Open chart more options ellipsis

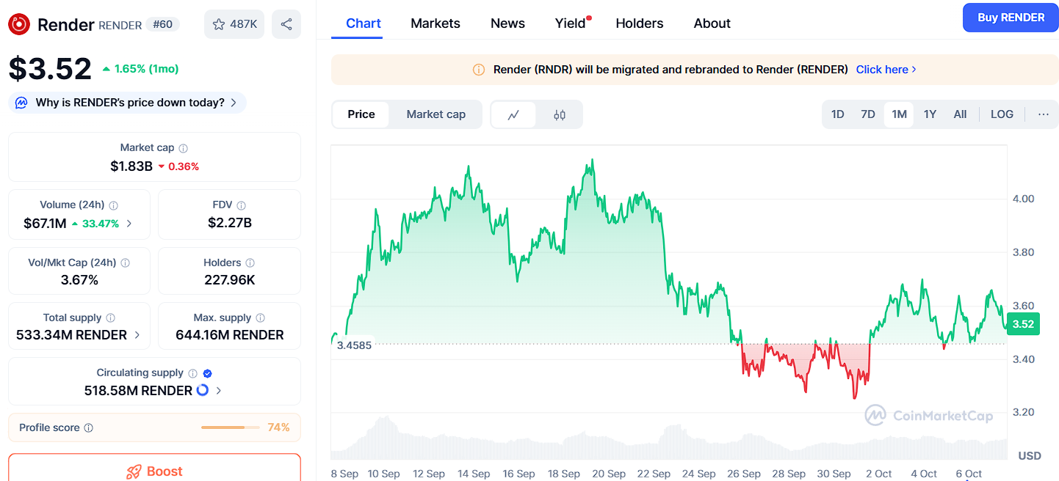tap(1044, 114)
